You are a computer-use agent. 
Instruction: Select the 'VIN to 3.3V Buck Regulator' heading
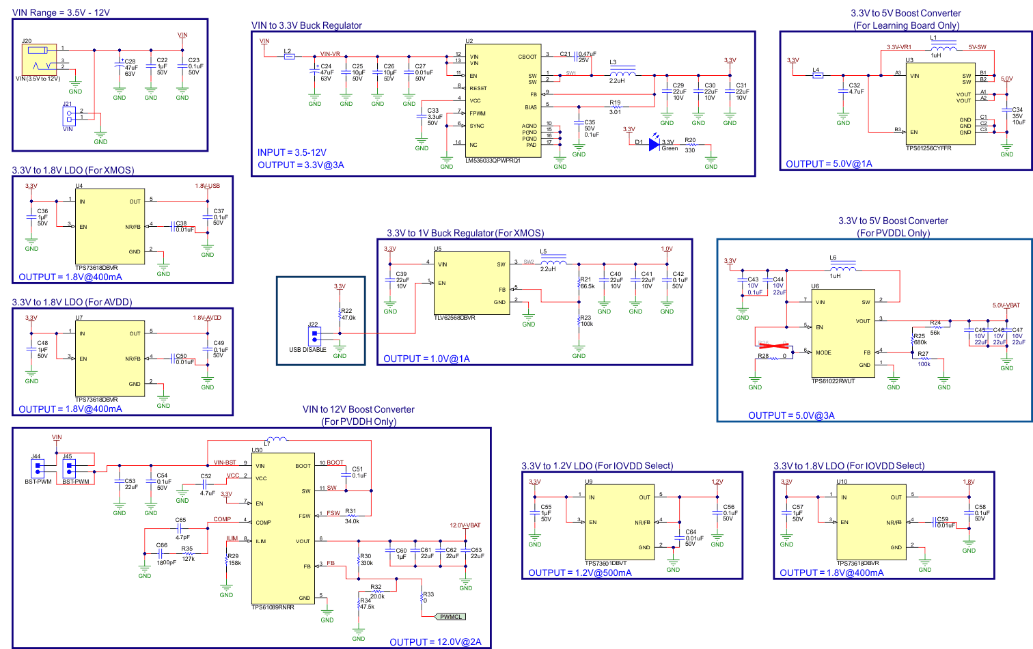307,25
